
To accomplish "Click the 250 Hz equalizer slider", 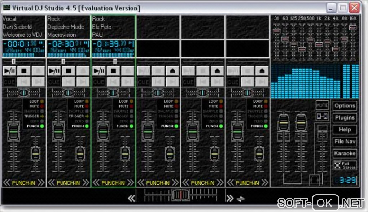I will pyautogui.click(x=302, y=49).
